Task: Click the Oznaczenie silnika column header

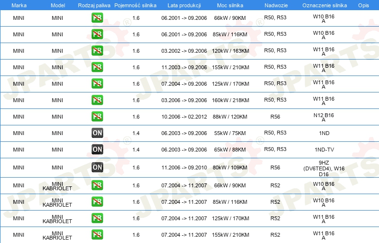Action: point(324,5)
